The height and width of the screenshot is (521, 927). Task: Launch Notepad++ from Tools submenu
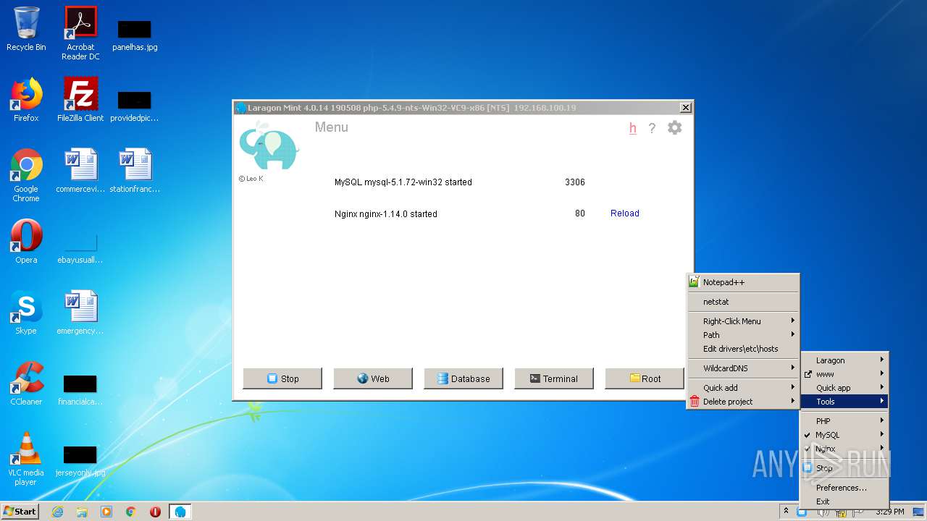pos(743,282)
